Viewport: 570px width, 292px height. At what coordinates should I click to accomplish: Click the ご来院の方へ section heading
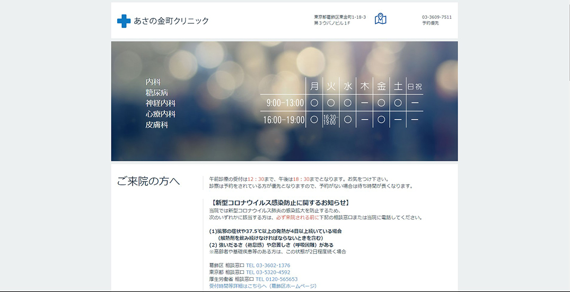[x=148, y=182]
